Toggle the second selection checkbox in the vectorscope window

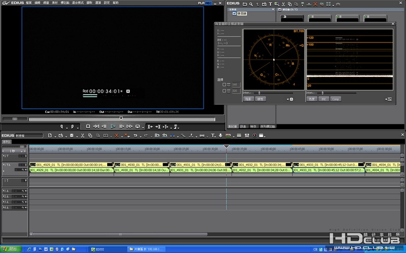pyautogui.click(x=224, y=91)
